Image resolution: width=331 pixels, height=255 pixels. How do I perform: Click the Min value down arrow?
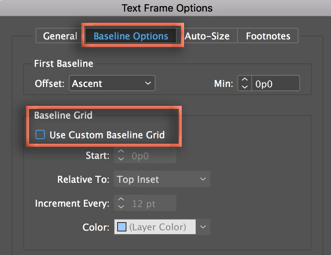click(x=244, y=87)
